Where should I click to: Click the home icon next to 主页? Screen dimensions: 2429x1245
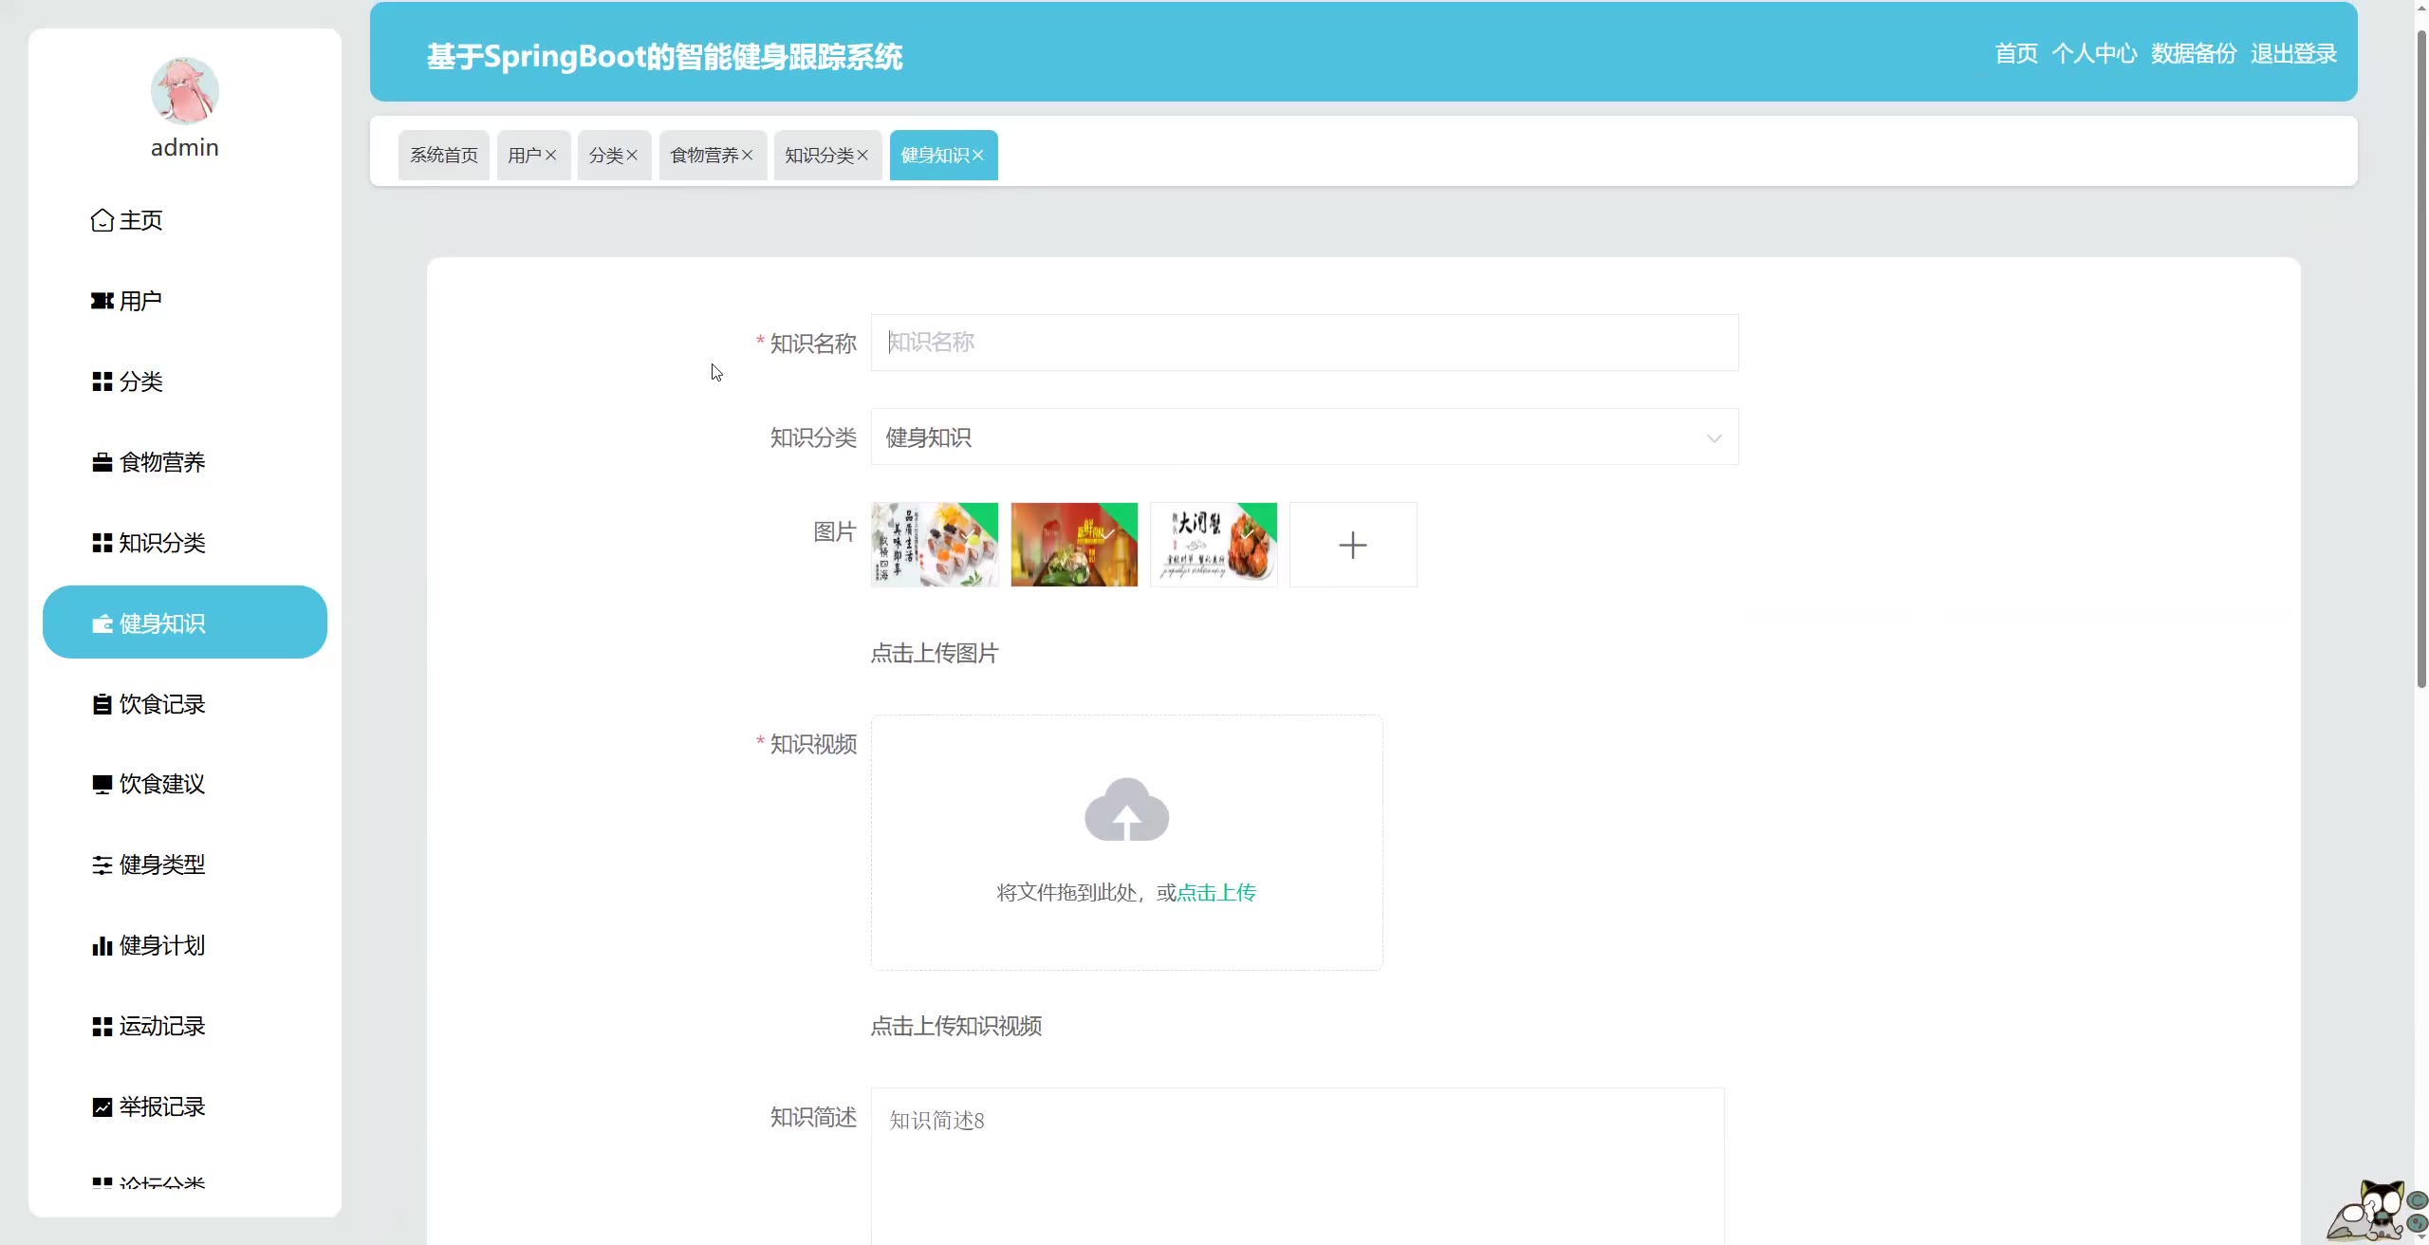coord(102,220)
